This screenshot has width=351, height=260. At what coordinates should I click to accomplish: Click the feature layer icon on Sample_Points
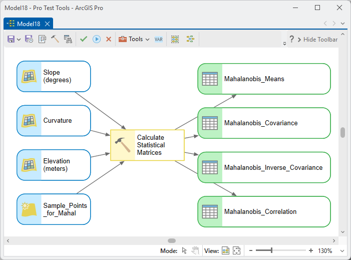(x=29, y=209)
